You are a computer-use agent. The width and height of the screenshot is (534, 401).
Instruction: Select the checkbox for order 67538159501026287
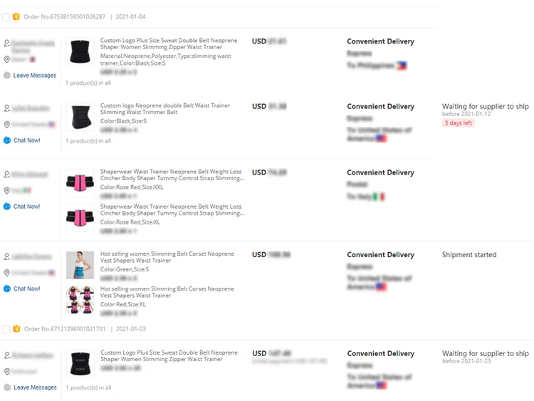coord(6,17)
